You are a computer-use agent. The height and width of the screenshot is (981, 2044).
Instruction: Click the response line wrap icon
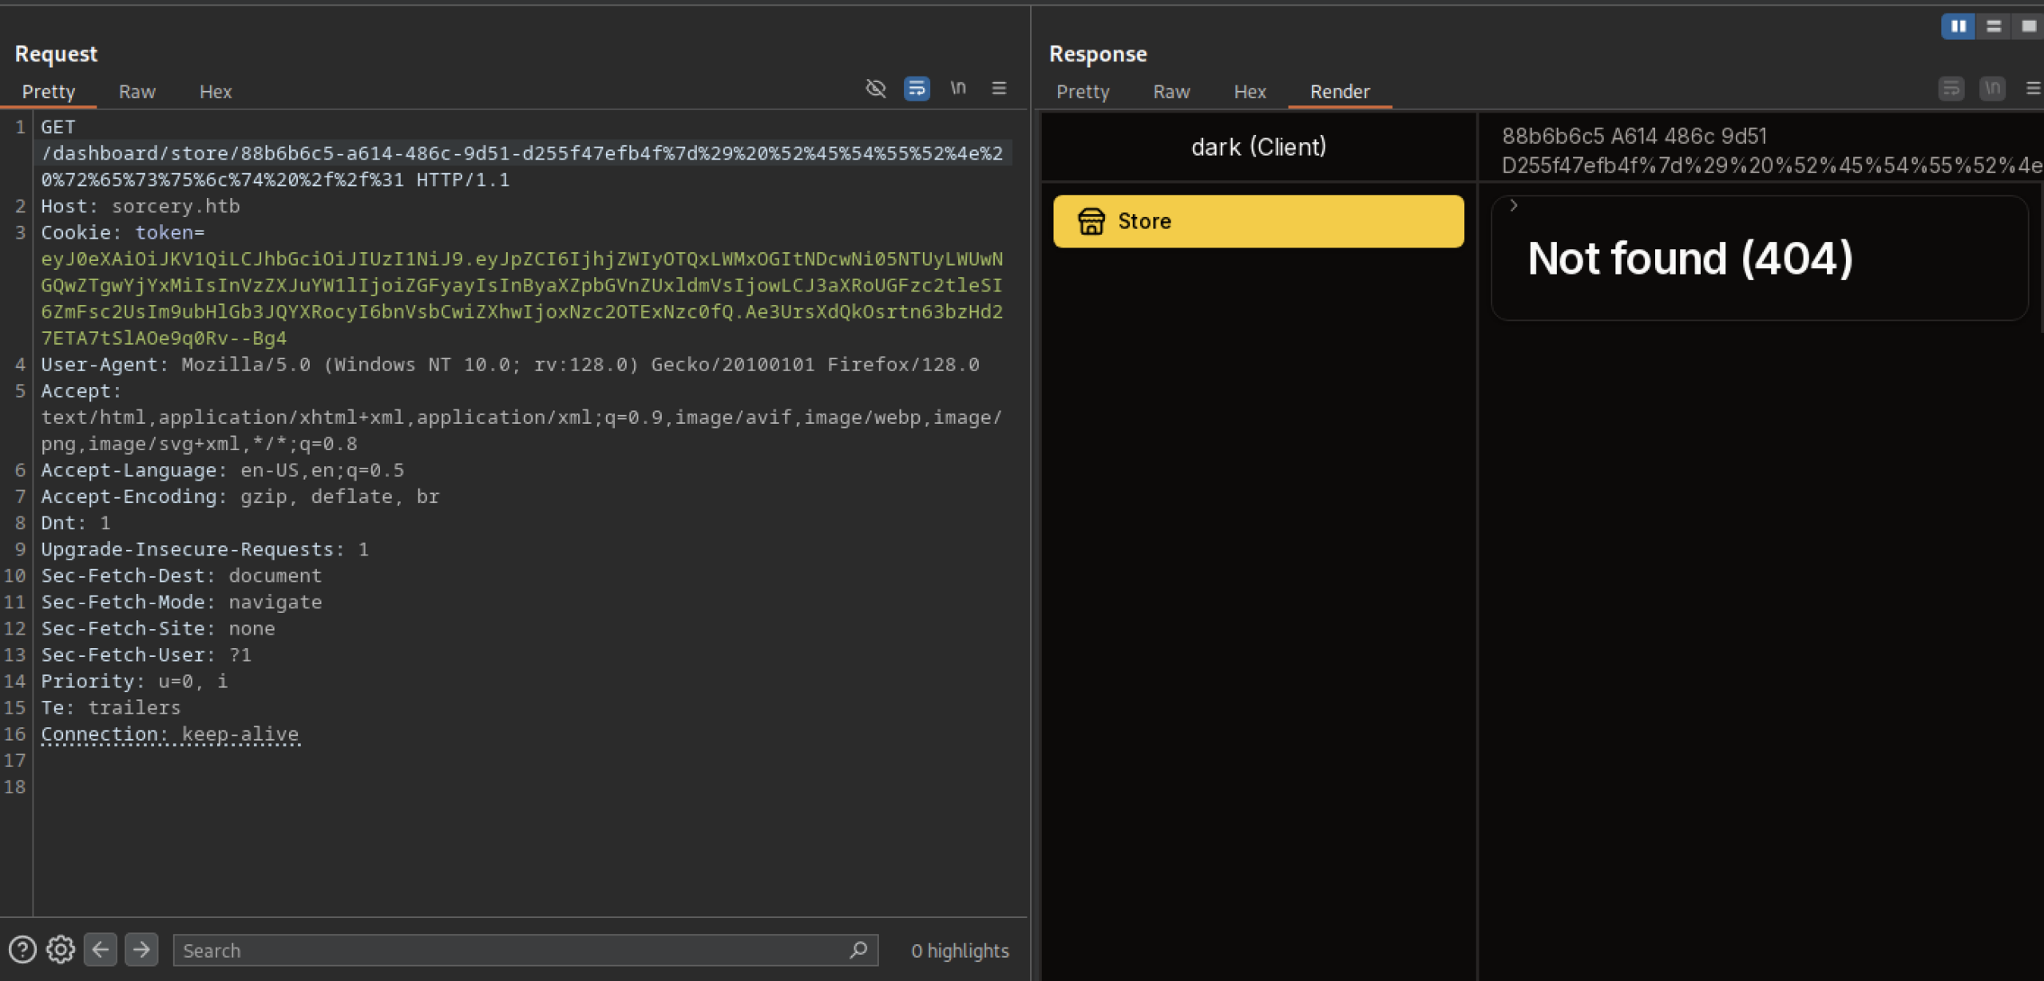click(x=1951, y=89)
